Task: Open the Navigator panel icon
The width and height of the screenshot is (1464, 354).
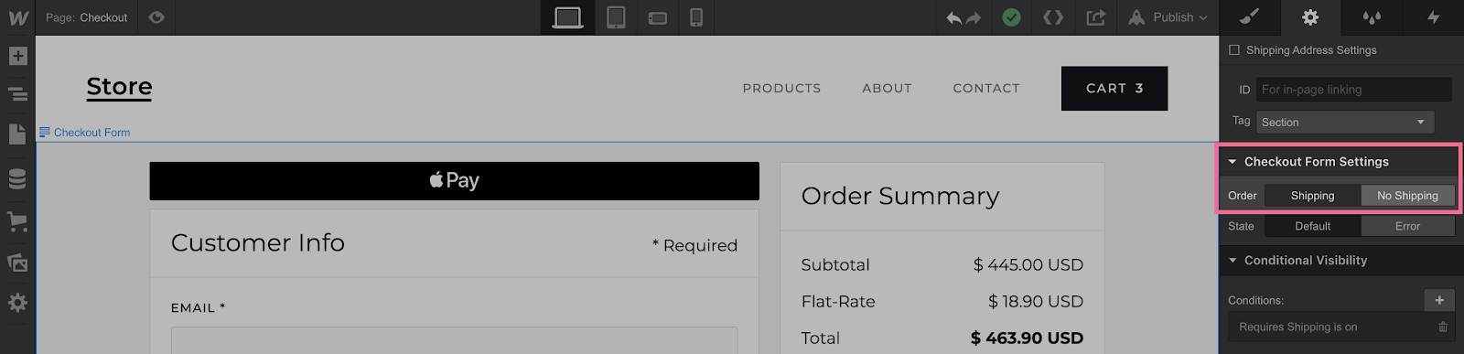Action: click(x=17, y=94)
